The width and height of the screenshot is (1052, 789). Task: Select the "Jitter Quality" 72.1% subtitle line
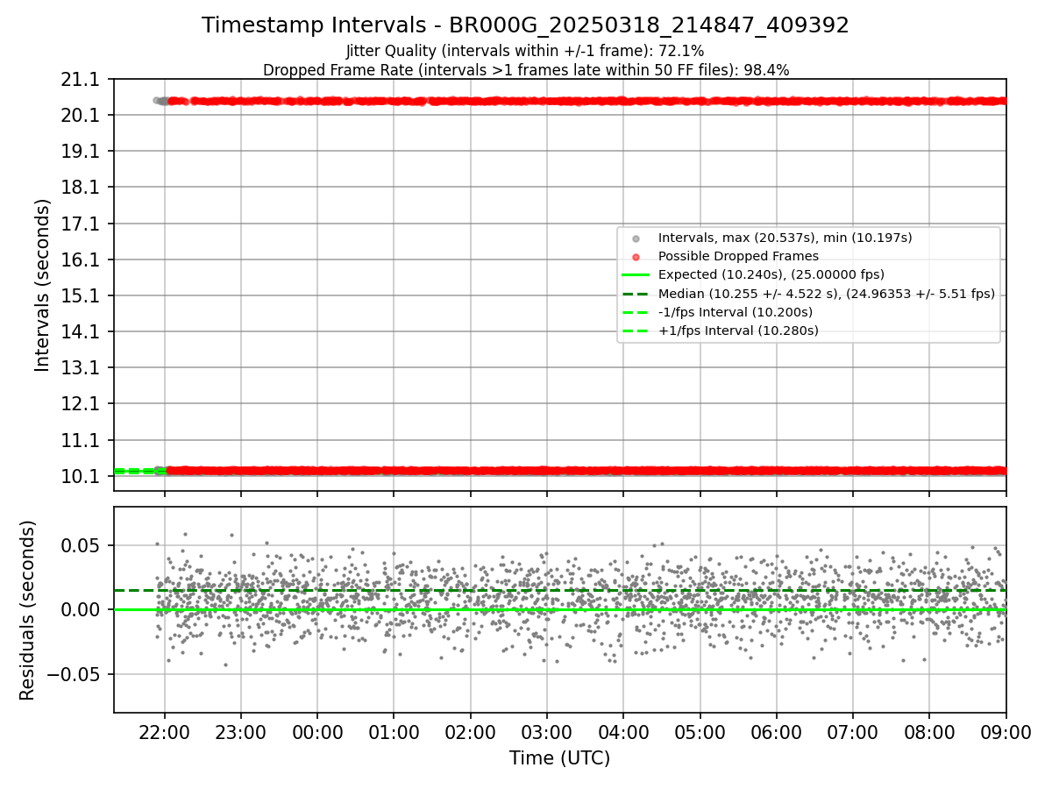click(525, 51)
